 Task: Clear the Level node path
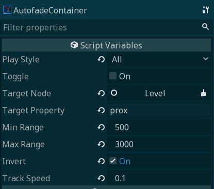tap(204, 93)
